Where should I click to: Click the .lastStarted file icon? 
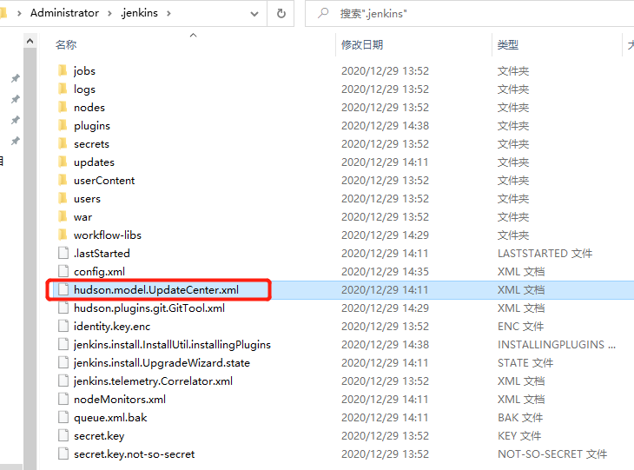tap(63, 253)
